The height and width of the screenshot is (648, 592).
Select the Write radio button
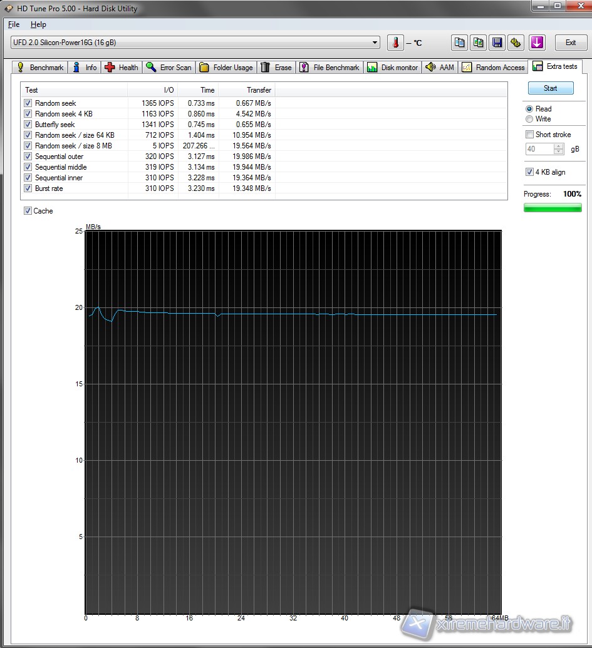click(530, 119)
